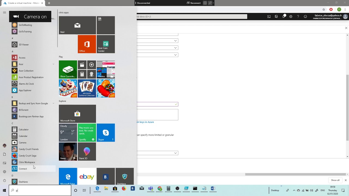Launch BitTorrent from the app list

(x=33, y=110)
